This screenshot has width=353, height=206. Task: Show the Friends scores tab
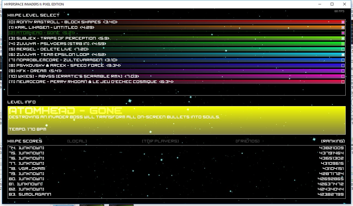pos(247,141)
